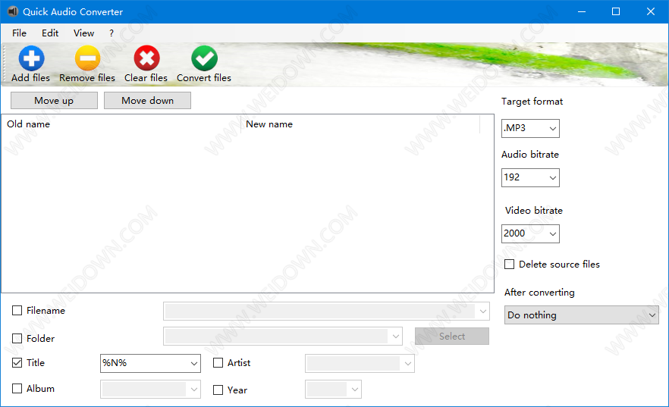Click the disabled Select folder button

452,337
